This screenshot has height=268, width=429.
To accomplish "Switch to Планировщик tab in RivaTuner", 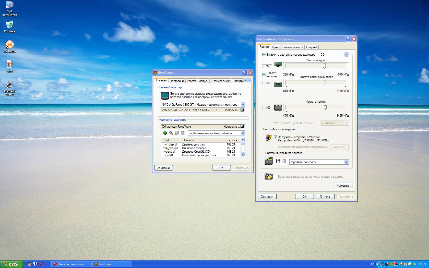I will tap(220, 81).
